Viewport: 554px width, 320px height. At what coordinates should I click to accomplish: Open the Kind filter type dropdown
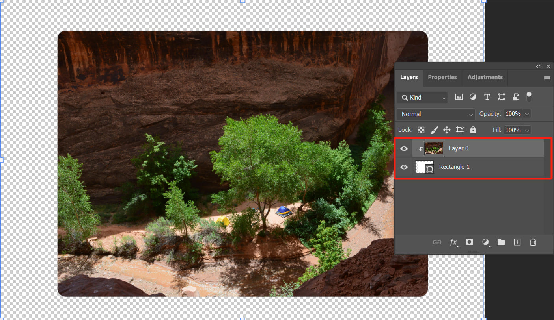coord(422,98)
